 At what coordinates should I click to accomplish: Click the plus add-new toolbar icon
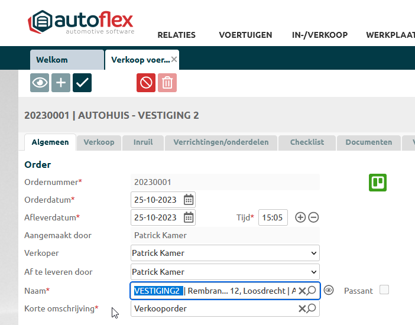[60, 83]
